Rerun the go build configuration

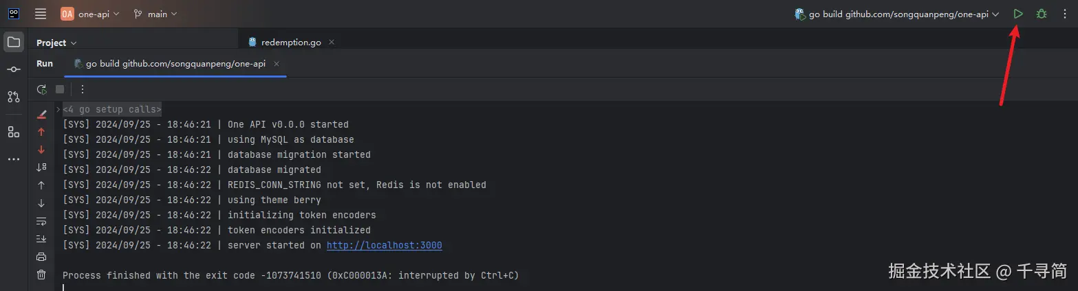(42, 89)
